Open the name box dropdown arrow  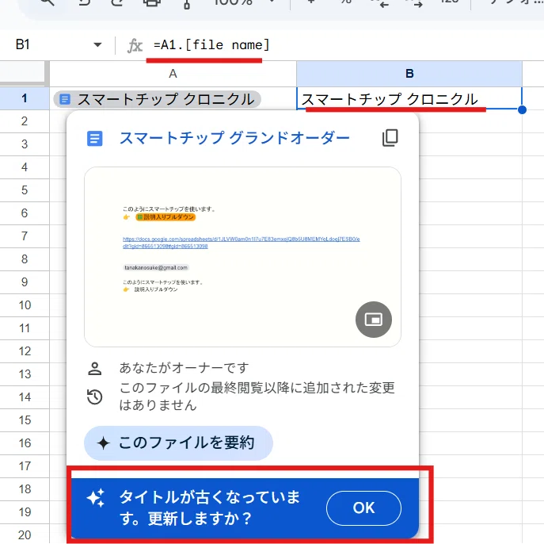pos(98,44)
